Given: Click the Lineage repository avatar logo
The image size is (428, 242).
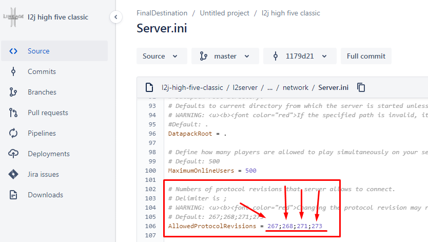Looking at the screenshot, I should coord(10,17).
